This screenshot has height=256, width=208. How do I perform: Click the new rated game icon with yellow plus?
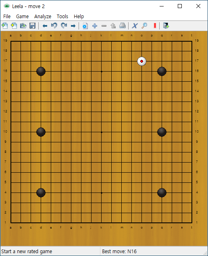click(14, 26)
